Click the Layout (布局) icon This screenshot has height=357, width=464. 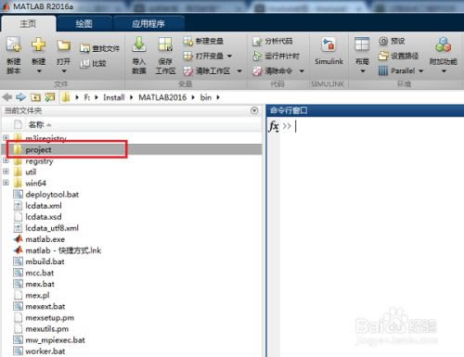pos(362,45)
